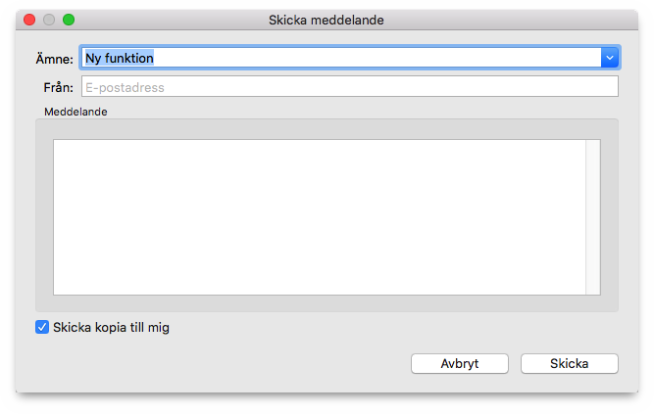Image resolution: width=654 pixels, height=414 pixels.
Task: Click the 'Skicka meddelande' window title
Action: [x=327, y=20]
